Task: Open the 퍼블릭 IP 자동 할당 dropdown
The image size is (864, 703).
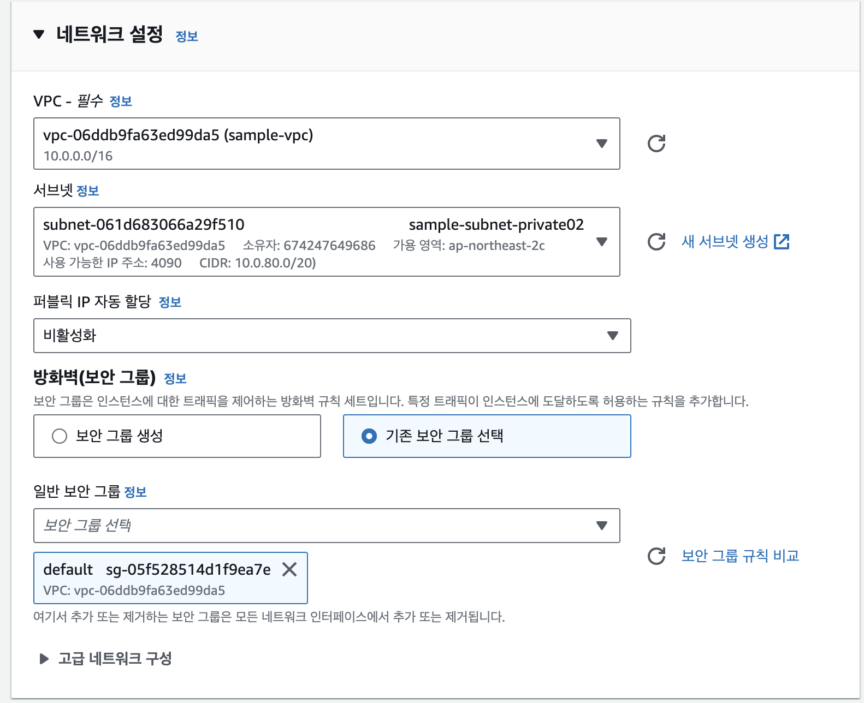Action: [332, 336]
